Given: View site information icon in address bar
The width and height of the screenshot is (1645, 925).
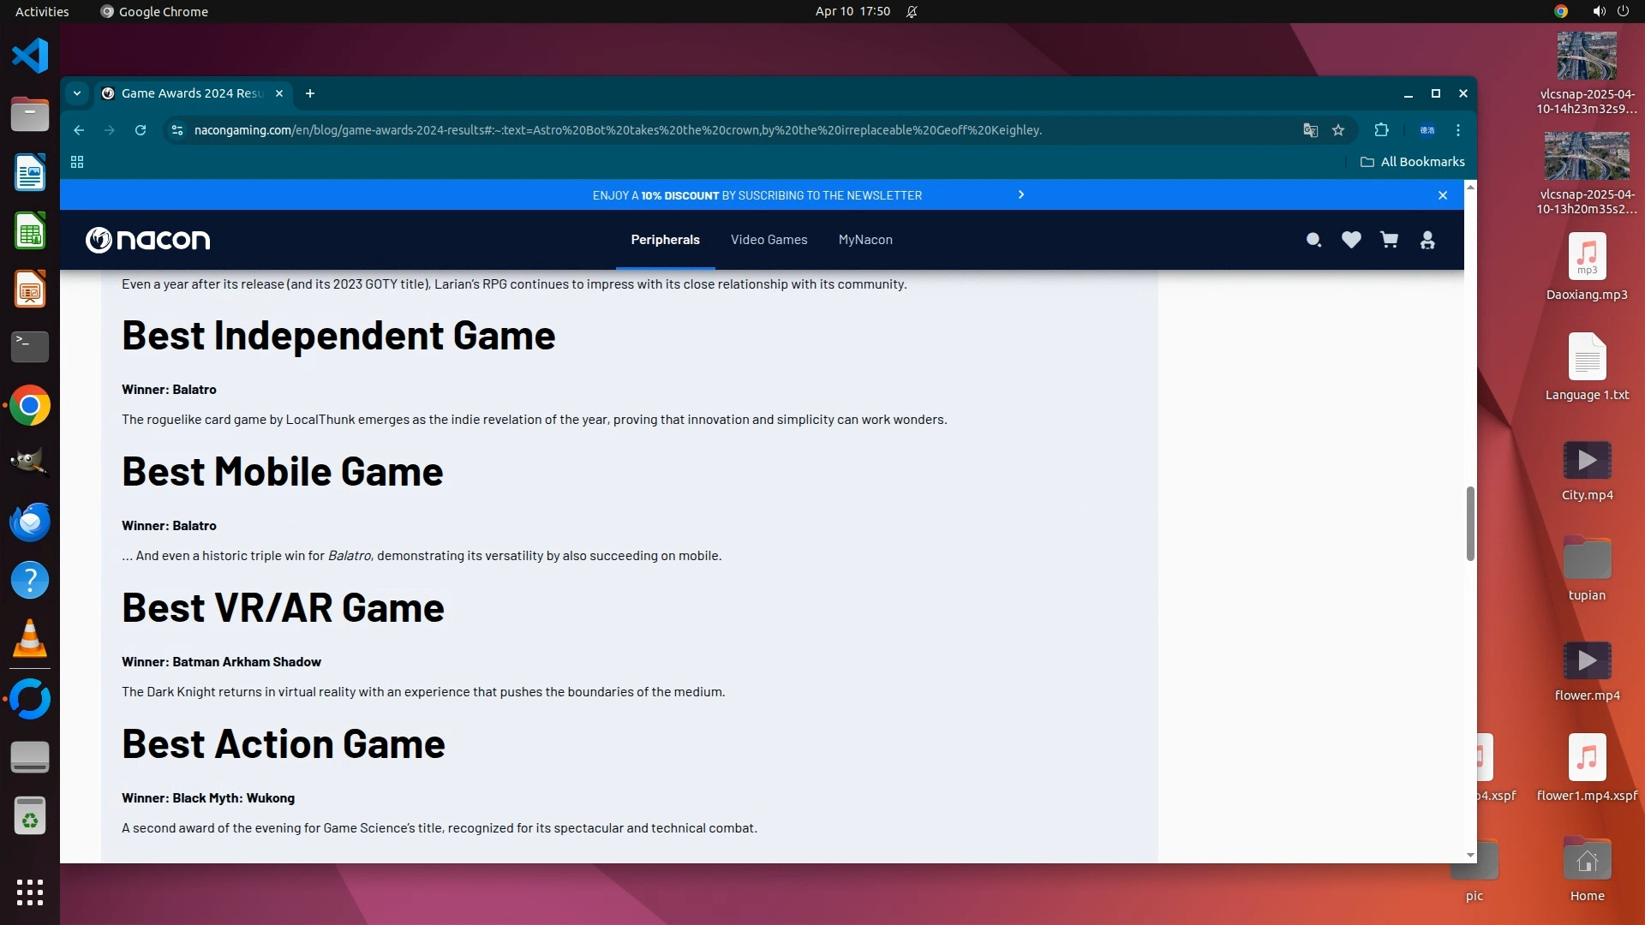Looking at the screenshot, I should (x=177, y=130).
